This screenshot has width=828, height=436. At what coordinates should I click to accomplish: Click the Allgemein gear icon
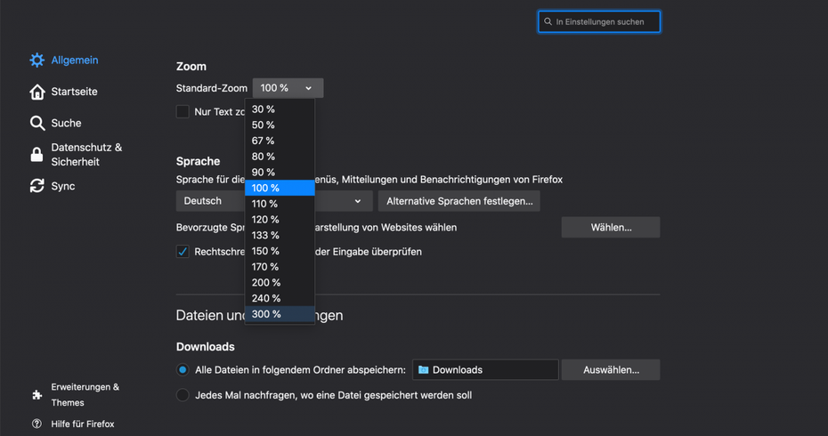pyautogui.click(x=37, y=61)
